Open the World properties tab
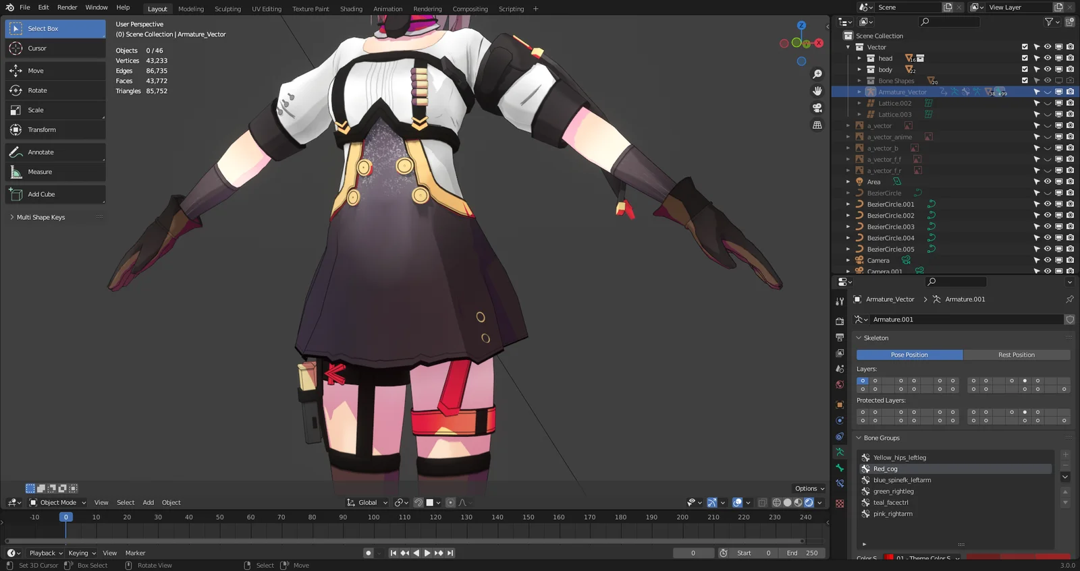The image size is (1080, 571). point(840,385)
